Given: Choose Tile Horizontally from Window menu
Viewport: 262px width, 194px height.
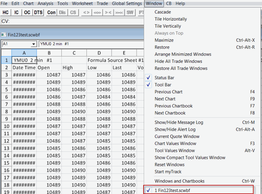Looking at the screenshot, I should click(171, 19).
